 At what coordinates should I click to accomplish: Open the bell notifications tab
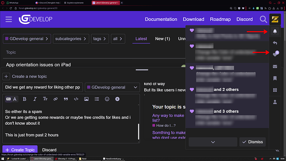pos(275,31)
